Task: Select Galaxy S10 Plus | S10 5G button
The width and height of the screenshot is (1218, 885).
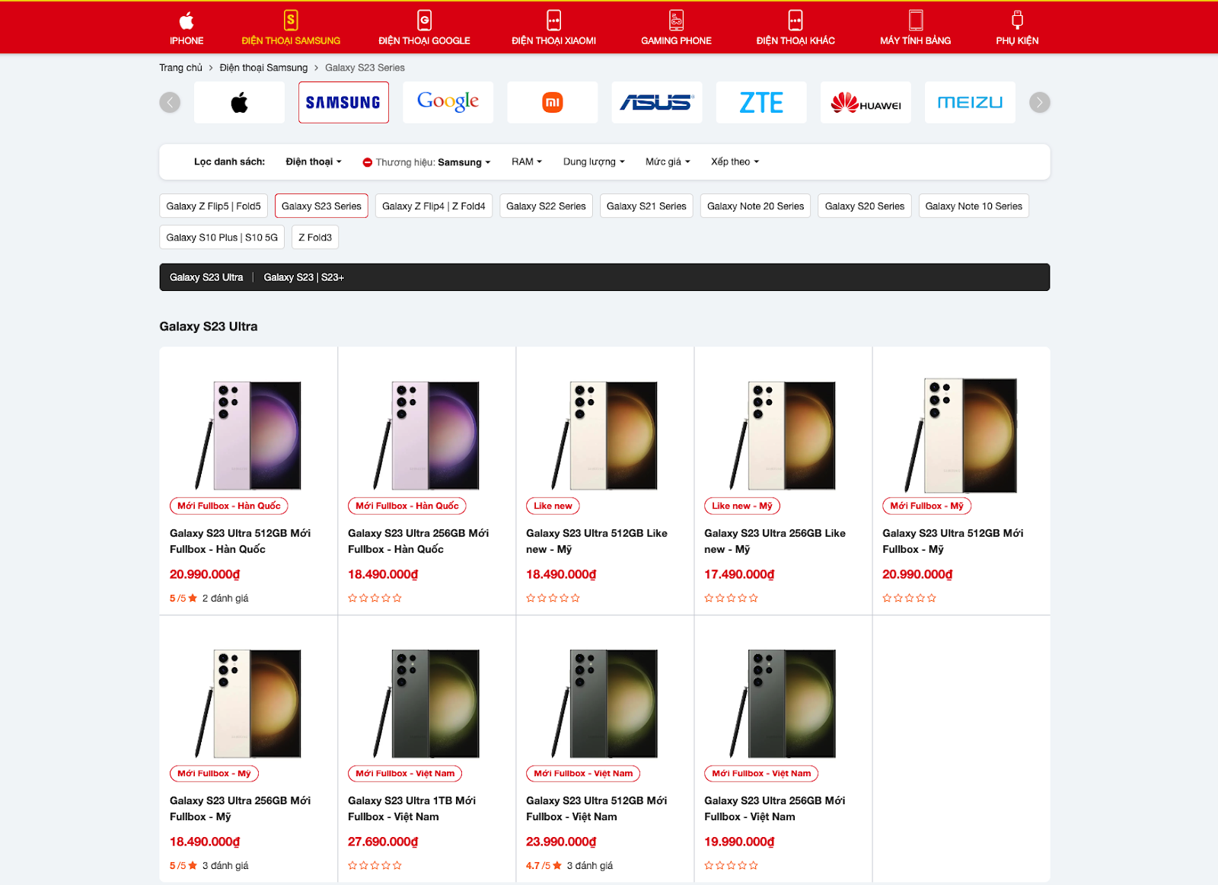Action: tap(222, 237)
